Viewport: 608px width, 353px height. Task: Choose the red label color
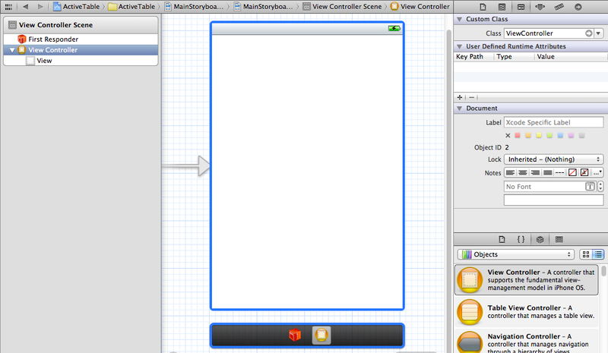[x=518, y=135]
